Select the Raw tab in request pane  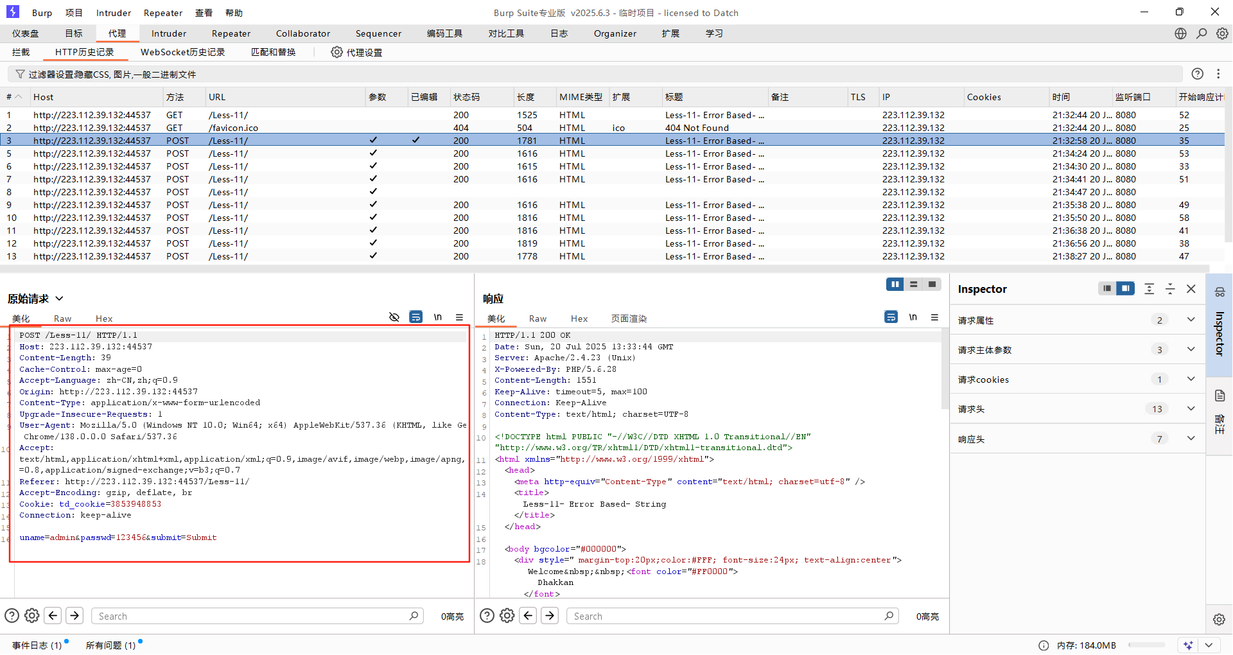(62, 319)
